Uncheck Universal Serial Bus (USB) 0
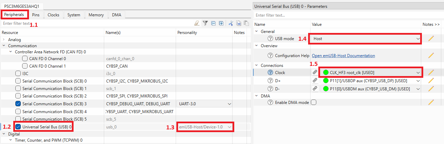 click(x=18, y=127)
